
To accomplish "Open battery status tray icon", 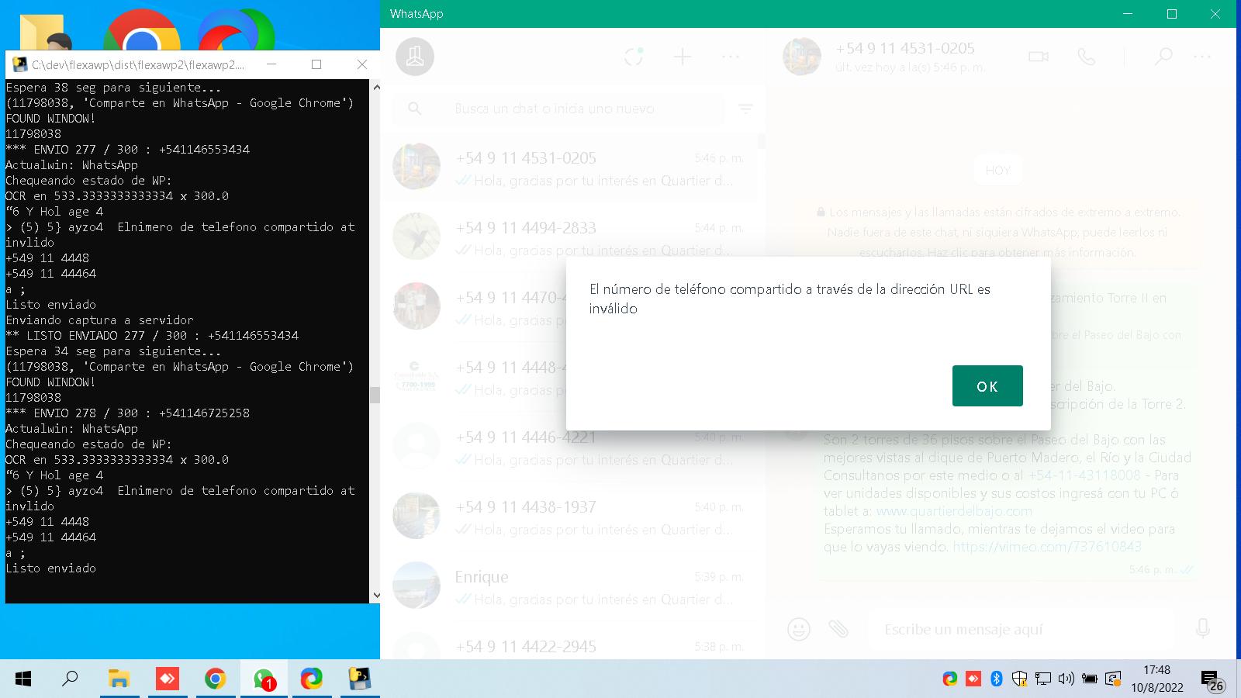I will click(x=1090, y=679).
